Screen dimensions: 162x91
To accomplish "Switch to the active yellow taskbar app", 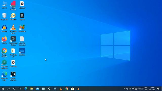I will tap(78, 89).
